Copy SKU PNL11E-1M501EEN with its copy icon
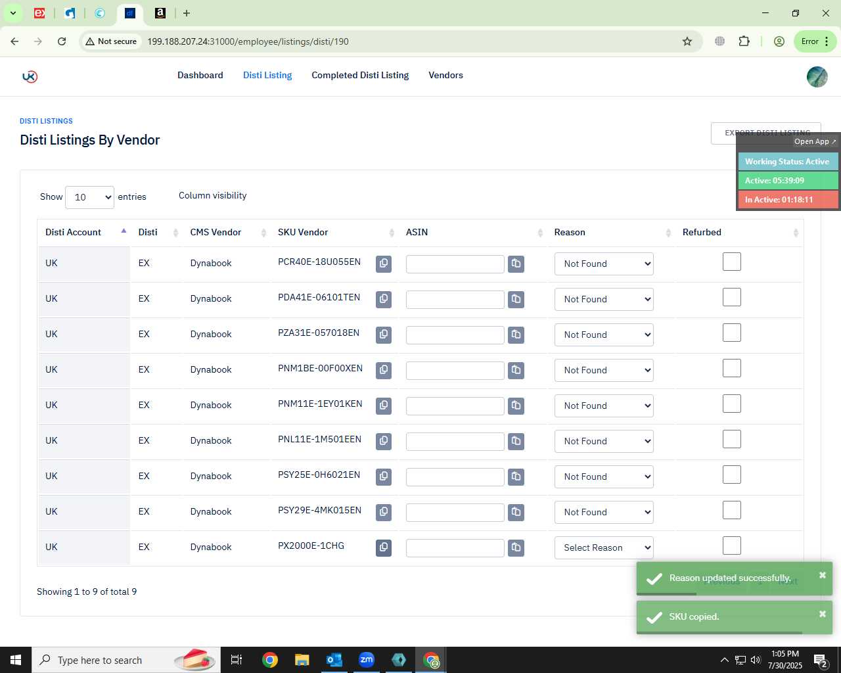This screenshot has height=673, width=841. click(384, 441)
